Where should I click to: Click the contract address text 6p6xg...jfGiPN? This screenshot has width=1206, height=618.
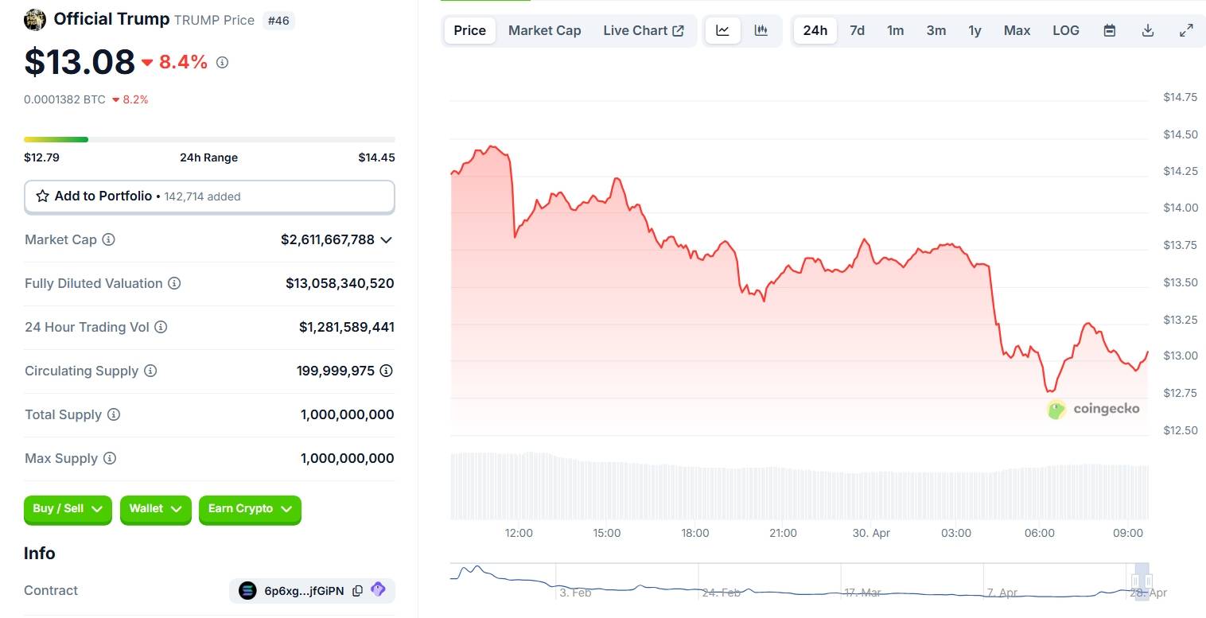click(304, 590)
